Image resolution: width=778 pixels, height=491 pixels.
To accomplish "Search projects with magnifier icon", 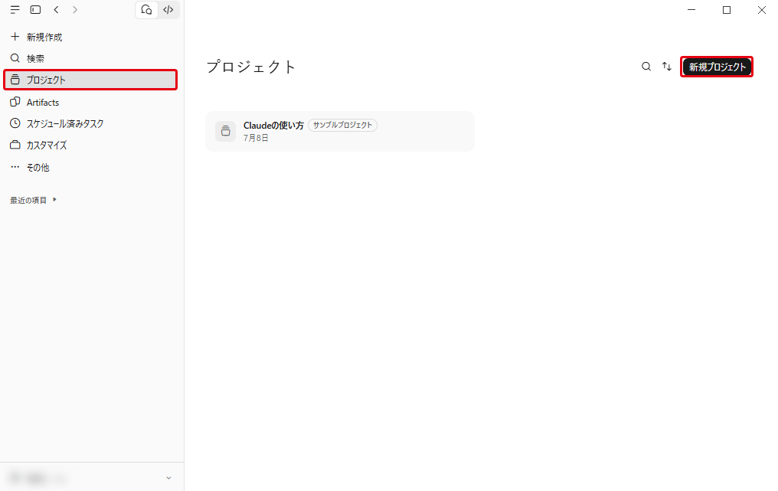I will tap(646, 67).
